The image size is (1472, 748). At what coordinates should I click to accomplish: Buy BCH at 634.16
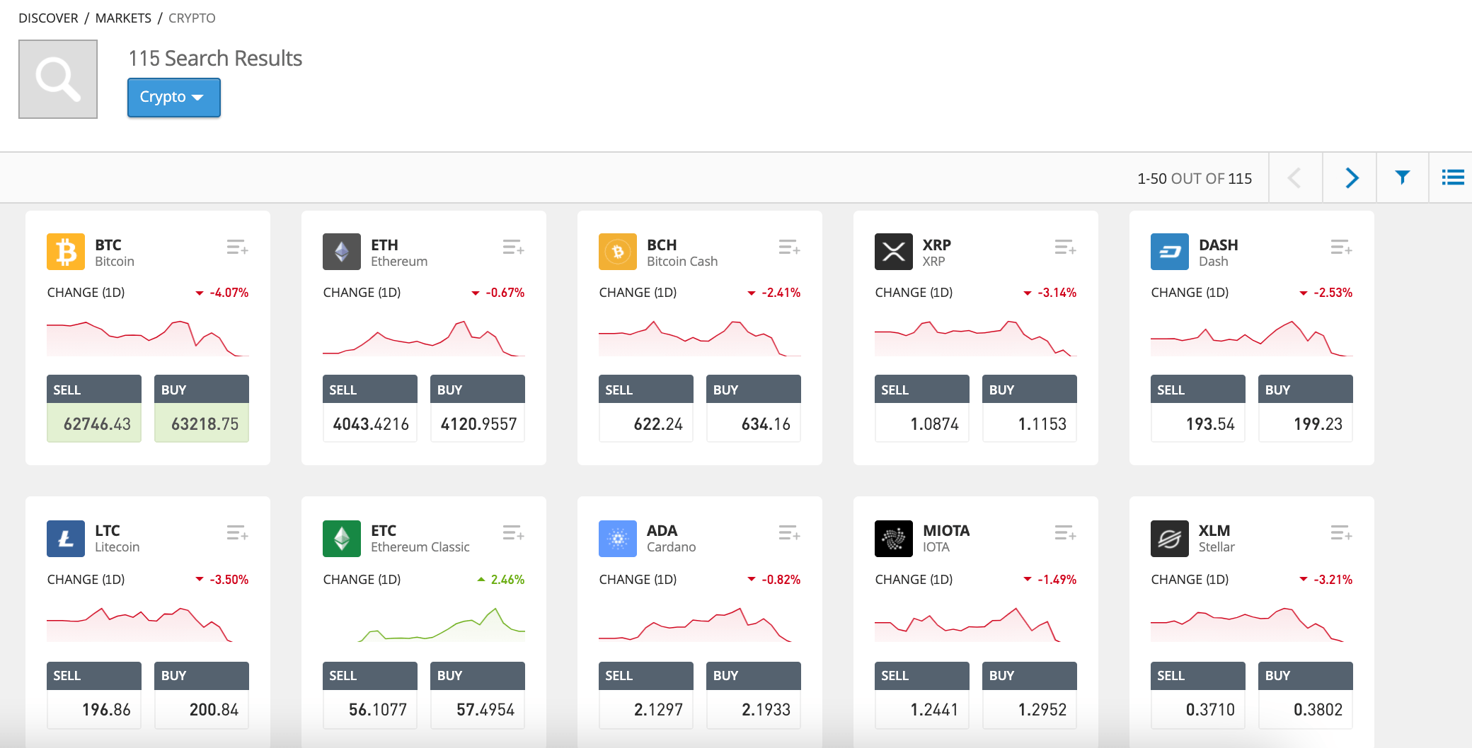(754, 409)
